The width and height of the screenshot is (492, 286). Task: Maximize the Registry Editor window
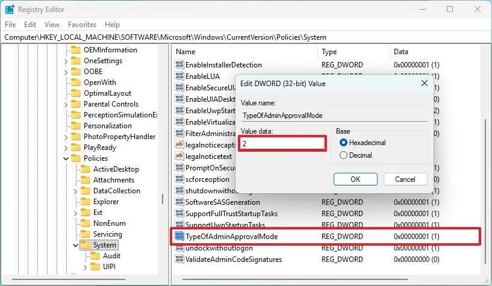click(x=450, y=9)
